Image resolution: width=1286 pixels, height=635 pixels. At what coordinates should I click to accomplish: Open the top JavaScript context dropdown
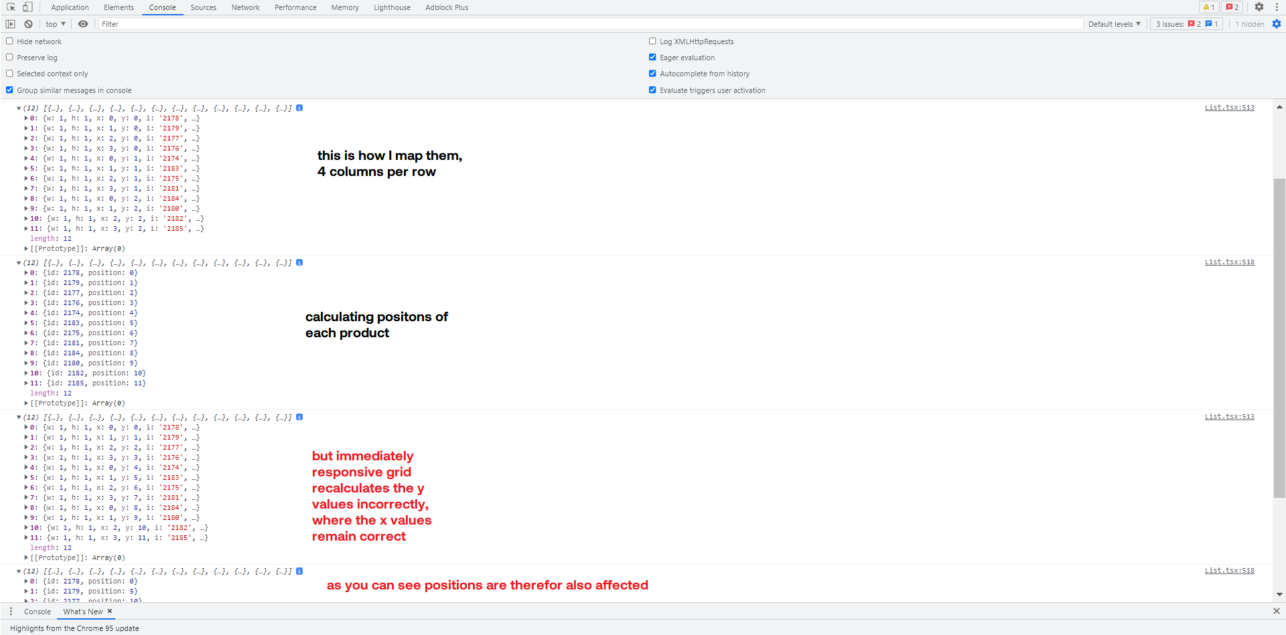pyautogui.click(x=56, y=24)
